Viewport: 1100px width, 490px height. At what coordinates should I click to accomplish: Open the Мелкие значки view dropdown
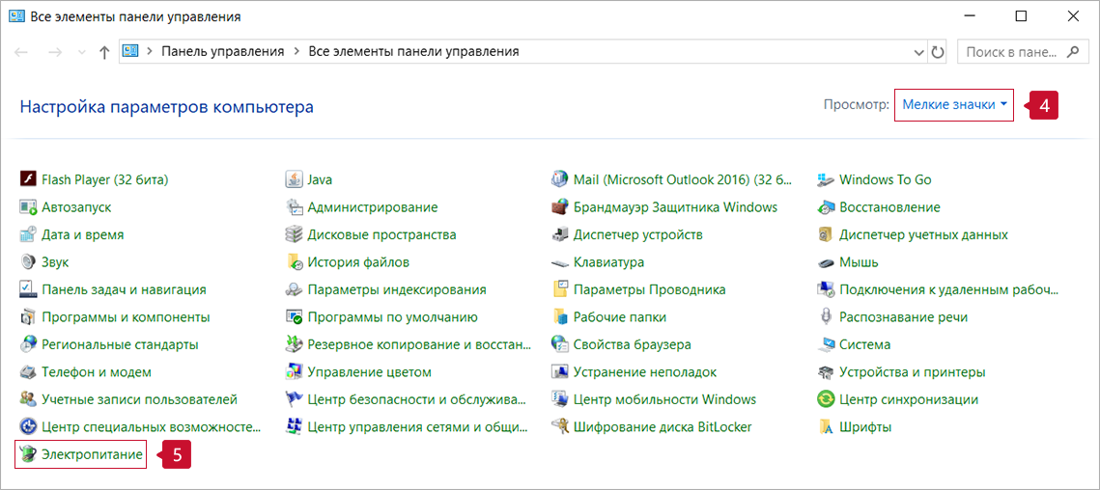point(954,105)
